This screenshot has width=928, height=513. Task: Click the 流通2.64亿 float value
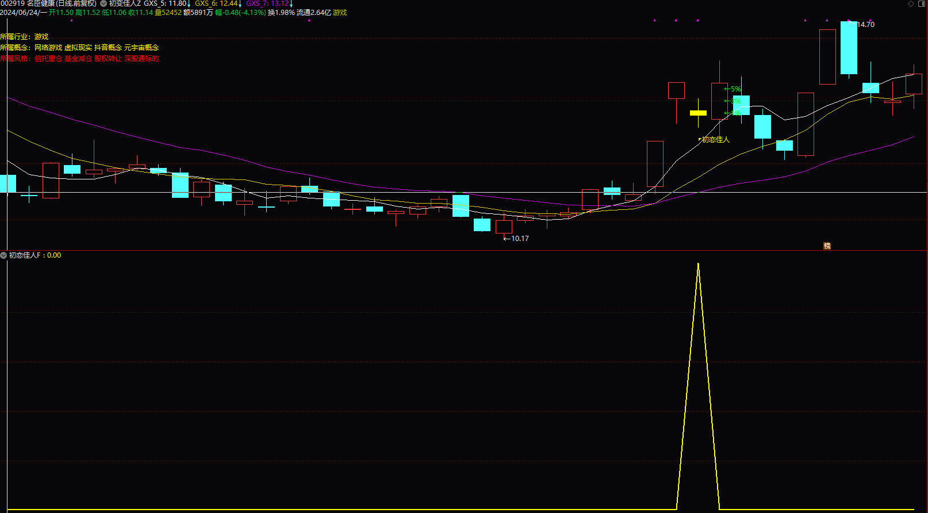click(314, 13)
